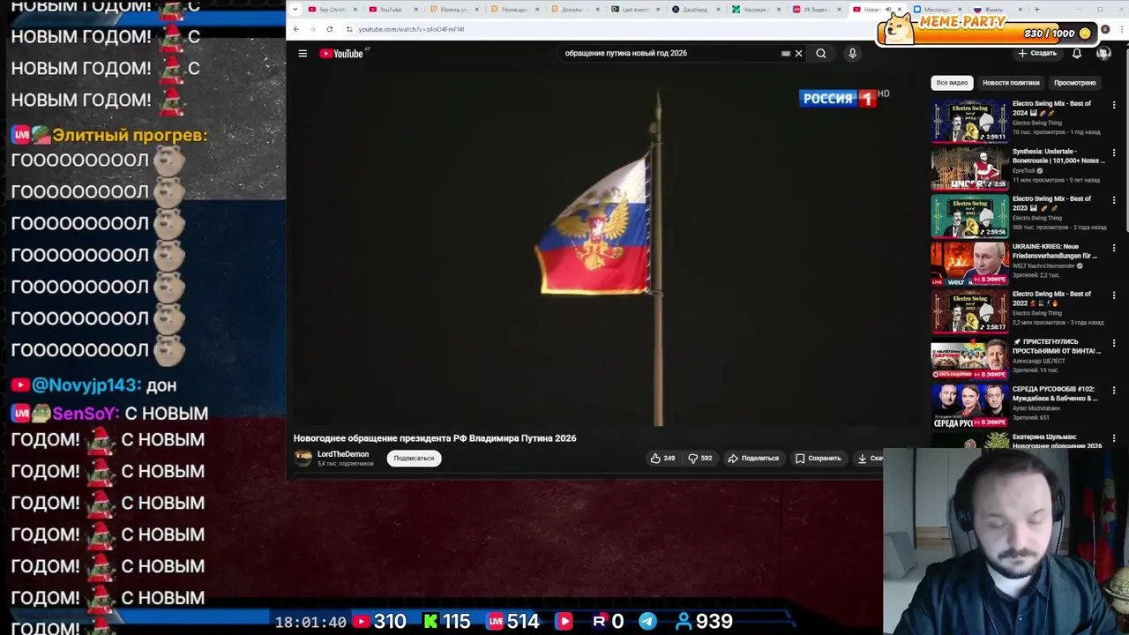Open options for ПРИСТЕГНУЛИСЬ ПРОСТЫНЯМИ video
Screen dimensions: 1129x635
pos(1114,343)
